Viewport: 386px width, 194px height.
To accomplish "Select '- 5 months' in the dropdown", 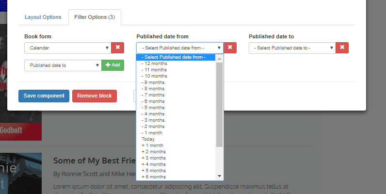I will click(x=176, y=108).
